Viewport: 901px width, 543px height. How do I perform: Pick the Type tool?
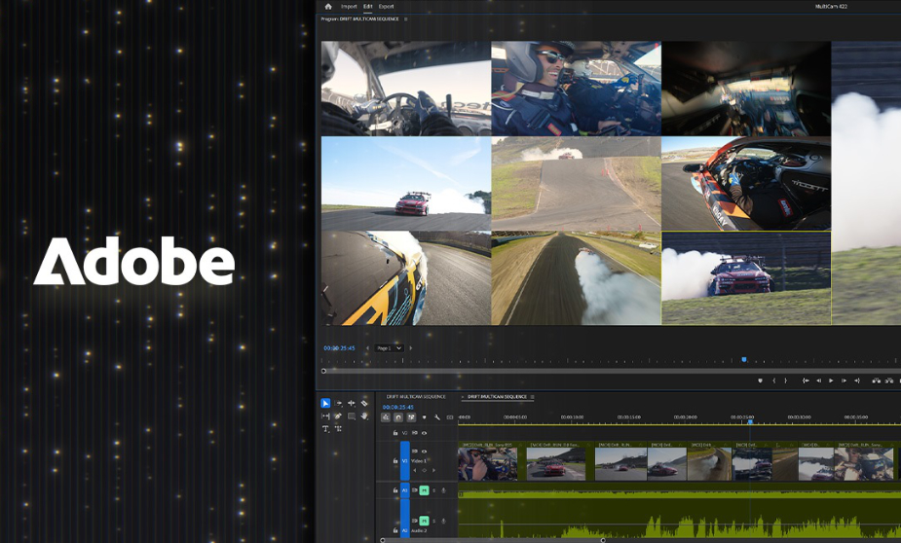[x=325, y=429]
